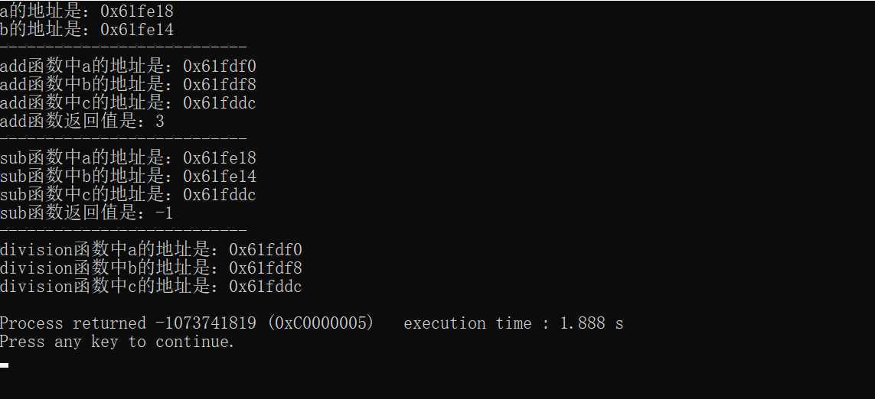875x399 pixels.
Task: Click the add函数中c的地址 output line
Action: tap(128, 103)
